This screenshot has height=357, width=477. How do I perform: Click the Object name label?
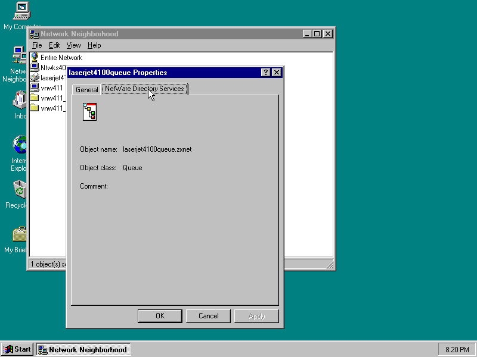click(x=98, y=149)
